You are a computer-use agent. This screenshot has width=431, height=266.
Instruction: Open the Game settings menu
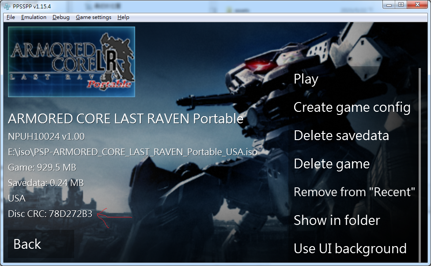(94, 17)
